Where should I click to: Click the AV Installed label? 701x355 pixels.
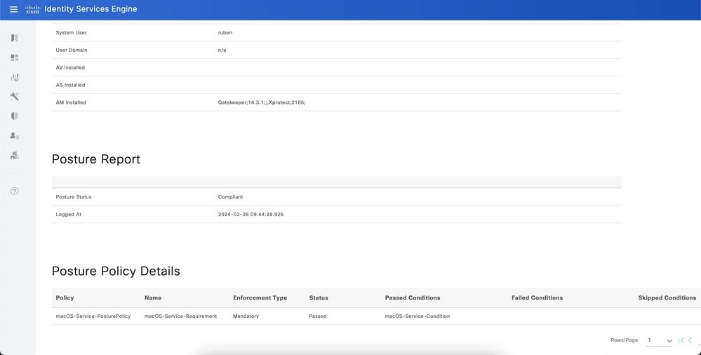click(x=70, y=67)
